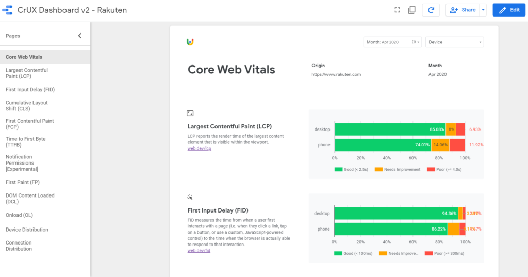The width and height of the screenshot is (528, 277).
Task: Click the Data Studio logo icon
Action: tap(7, 10)
